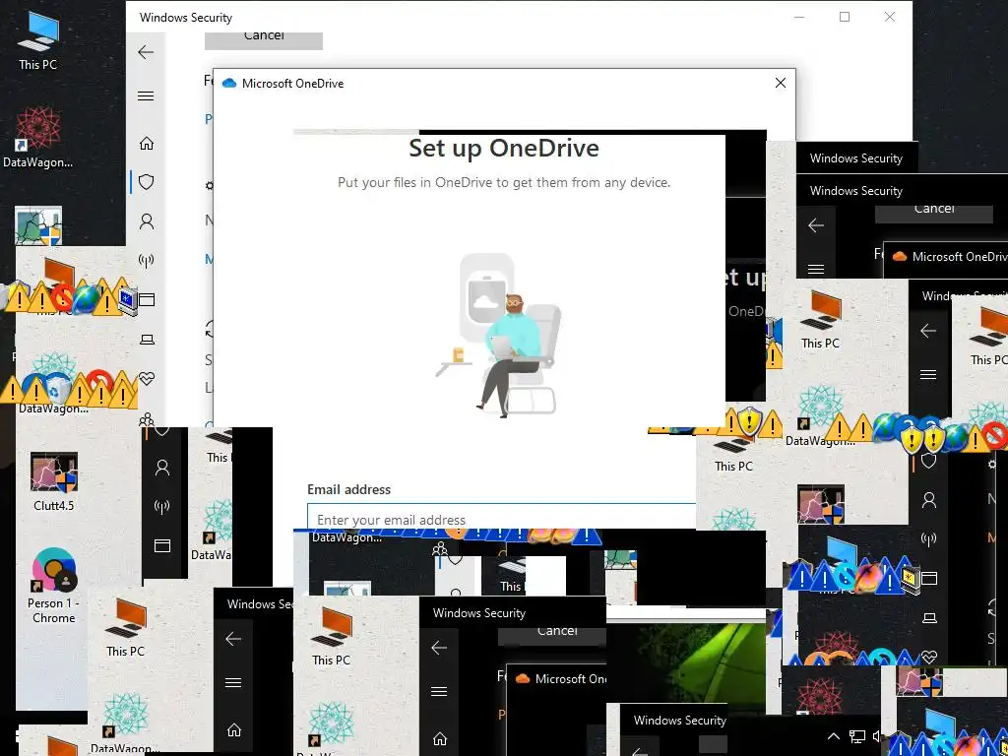Click the light gray Cancel button in Windows Security

click(x=264, y=38)
